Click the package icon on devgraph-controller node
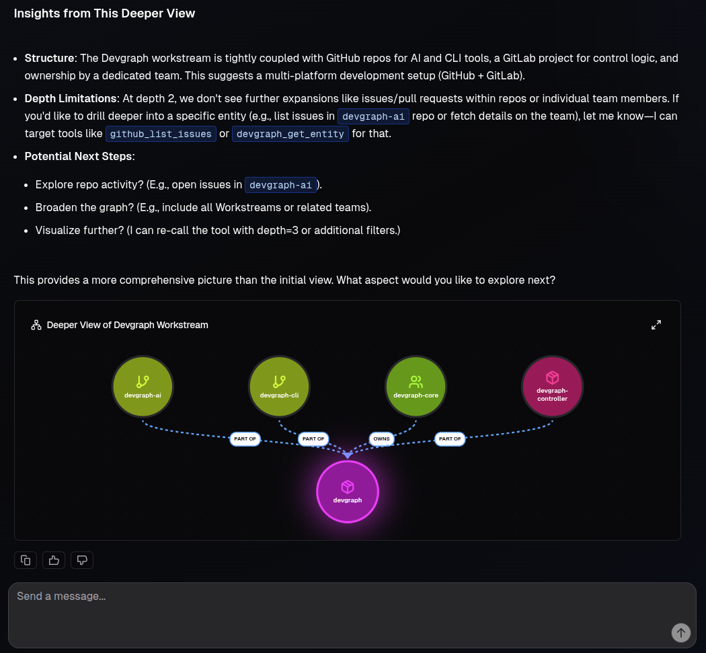 point(552,379)
